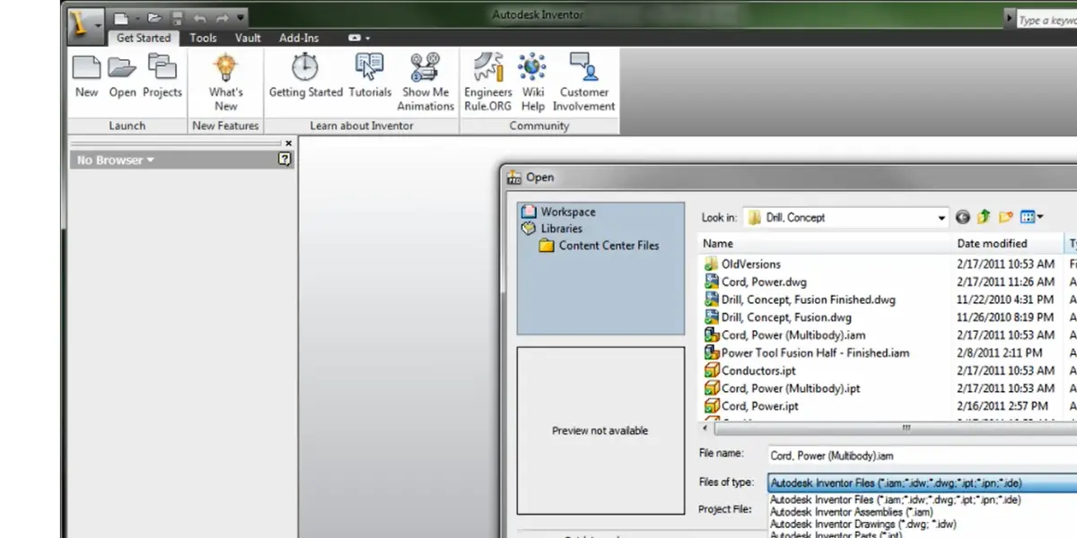The width and height of the screenshot is (1077, 538).
Task: Click the Save icon in quick access toolbar
Action: coord(178,17)
